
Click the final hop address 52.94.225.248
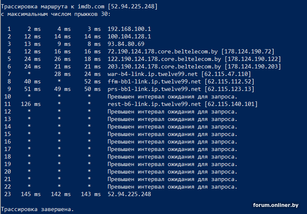click(x=129, y=194)
